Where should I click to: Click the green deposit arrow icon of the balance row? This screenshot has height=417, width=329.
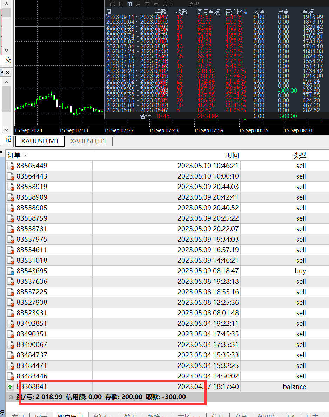point(10,387)
